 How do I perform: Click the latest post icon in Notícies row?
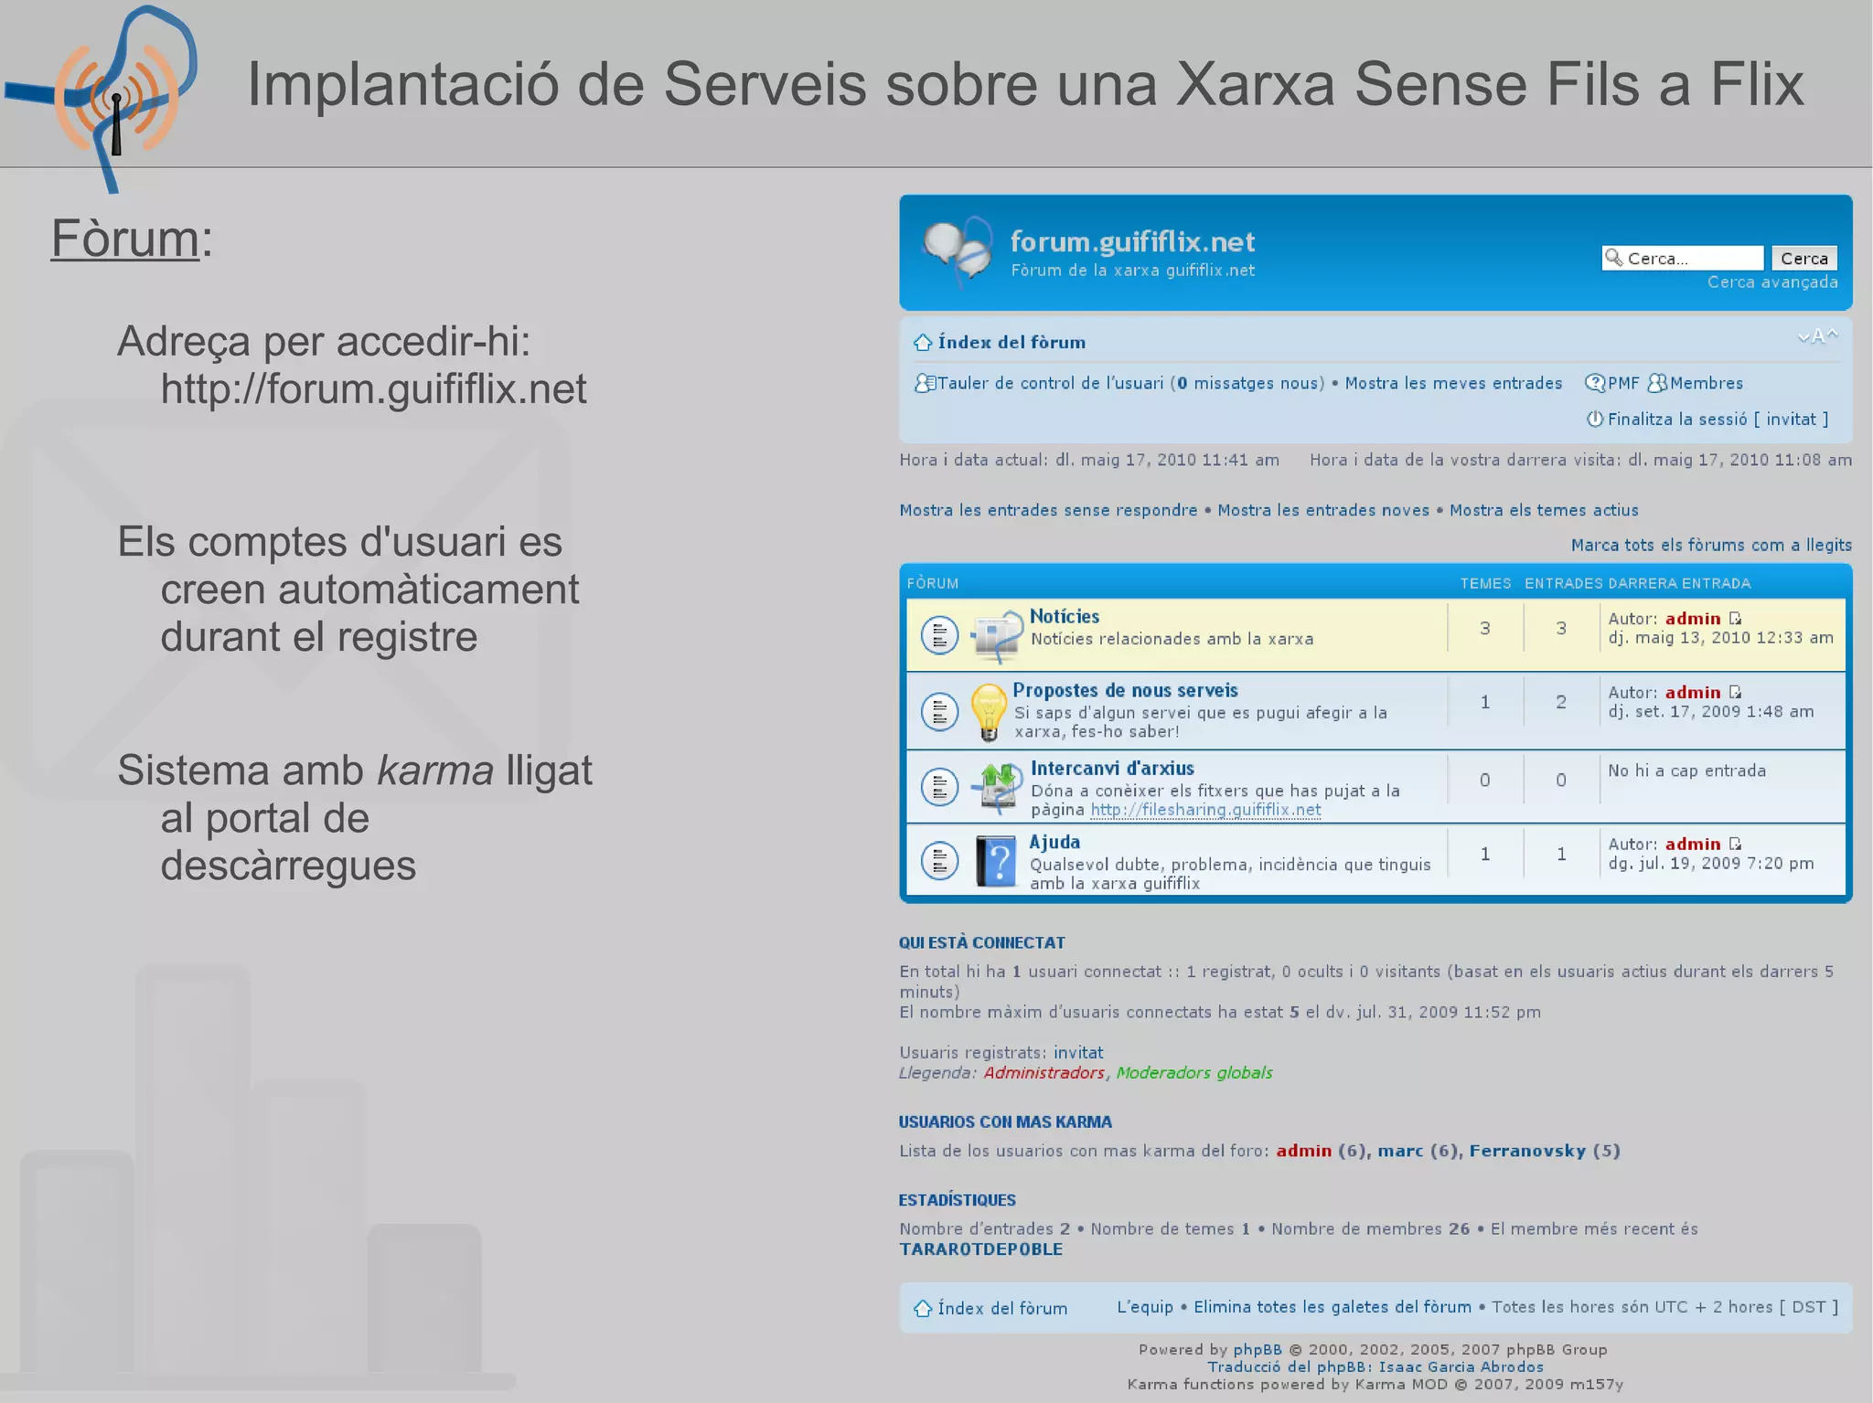1735,619
